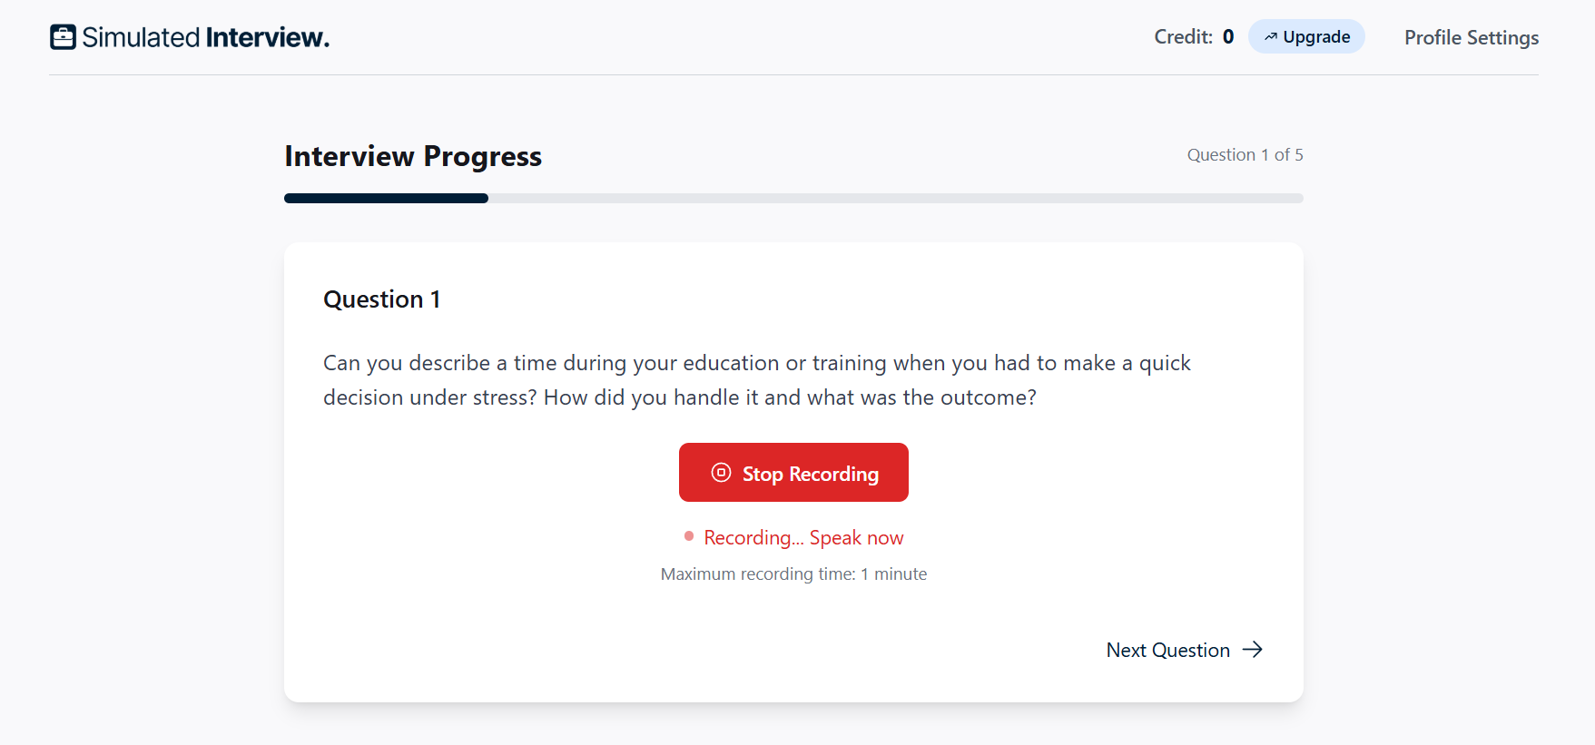Image resolution: width=1595 pixels, height=745 pixels.
Task: Click the Question 1 of 5 counter
Action: click(1245, 155)
